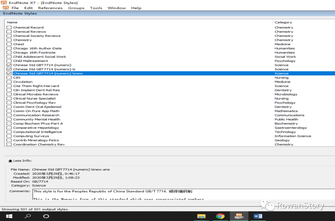Uncheck Chinese Std GBT7714 (numeric) checkbox
The image size is (335, 221).
(9, 65)
